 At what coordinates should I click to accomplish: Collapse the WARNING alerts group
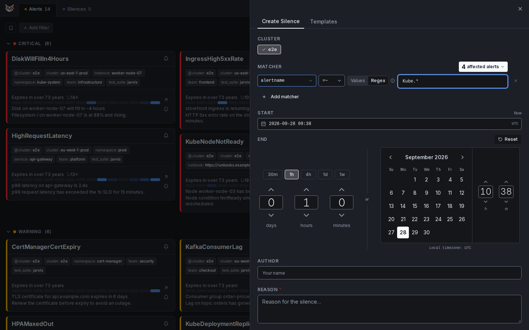8,232
